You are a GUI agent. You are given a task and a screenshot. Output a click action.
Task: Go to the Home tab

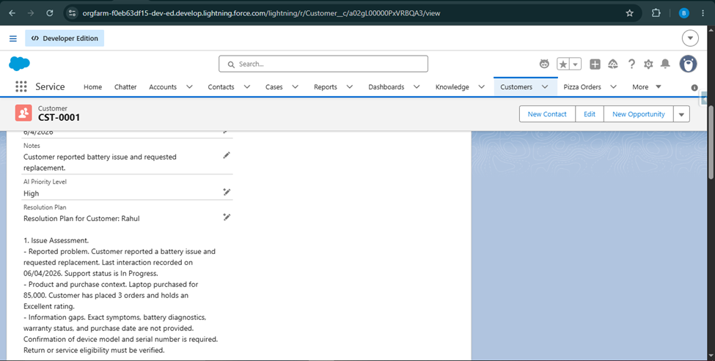[x=92, y=87]
